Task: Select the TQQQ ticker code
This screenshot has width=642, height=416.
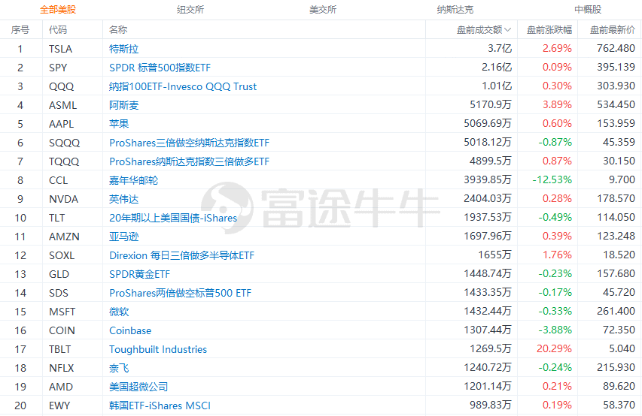Action: 64,161
